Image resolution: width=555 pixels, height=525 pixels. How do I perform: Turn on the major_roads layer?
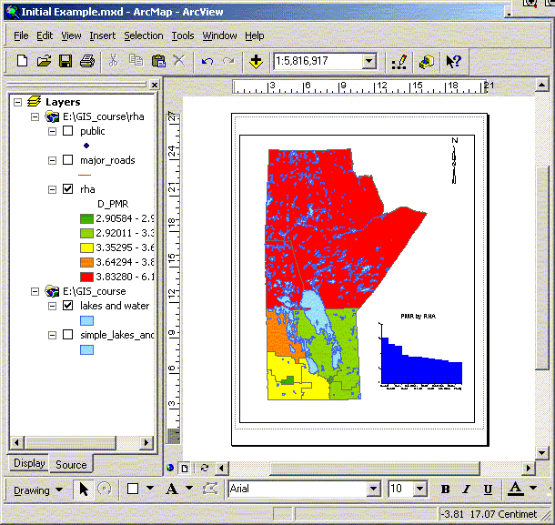coord(67,160)
